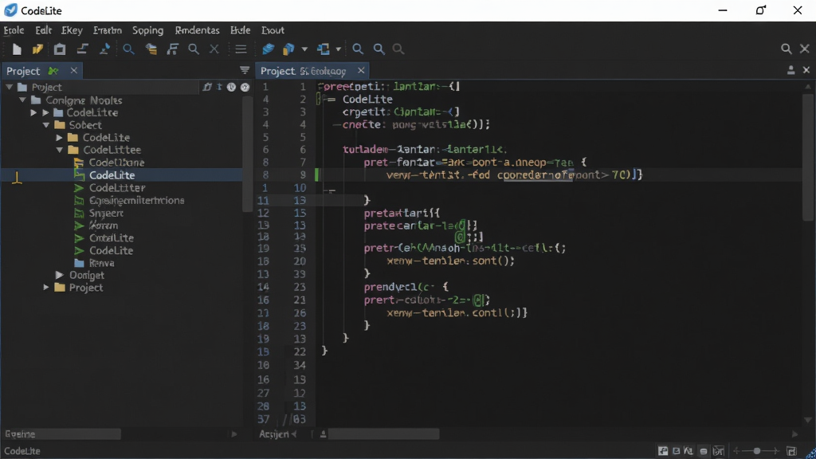The width and height of the screenshot is (816, 459).
Task: Select the Renva folder in the tree
Action: tap(101, 263)
